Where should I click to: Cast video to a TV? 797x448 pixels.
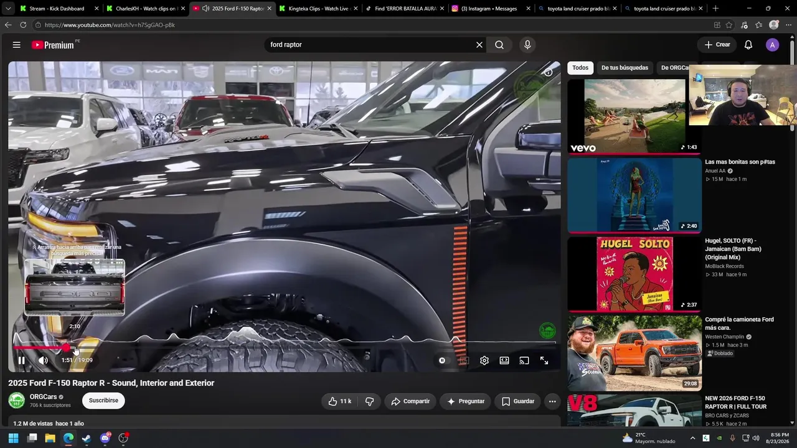tap(524, 360)
